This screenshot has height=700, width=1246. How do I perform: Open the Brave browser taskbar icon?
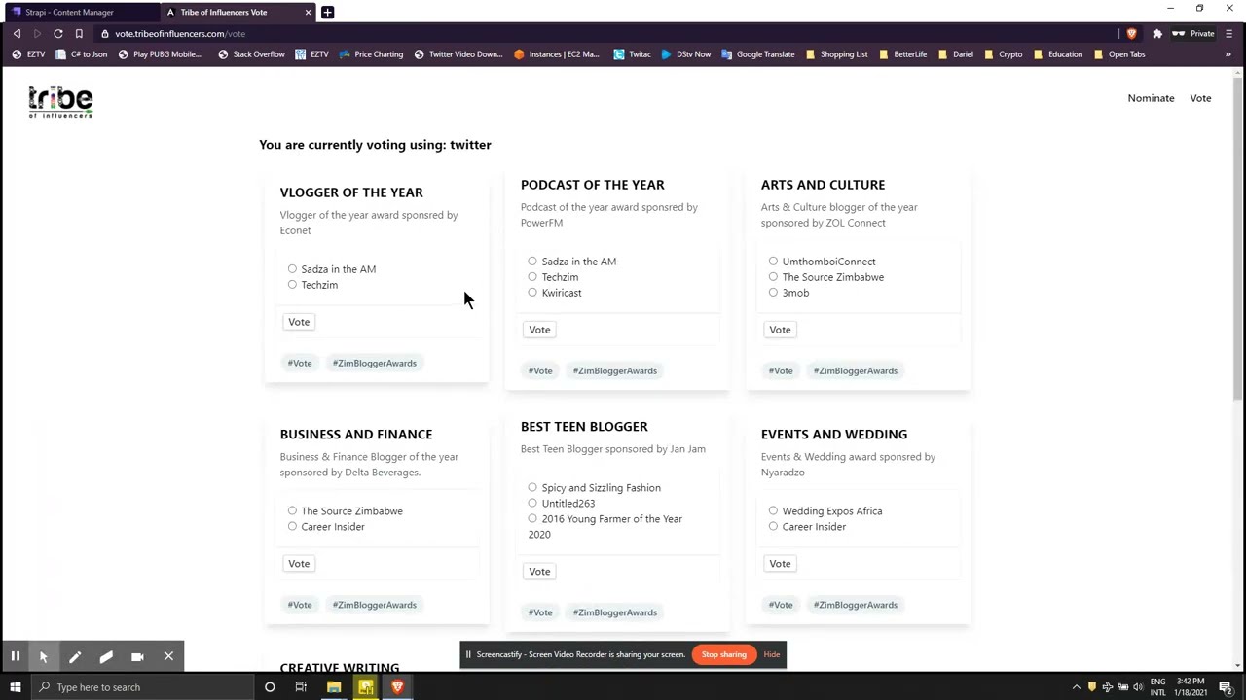(x=397, y=687)
